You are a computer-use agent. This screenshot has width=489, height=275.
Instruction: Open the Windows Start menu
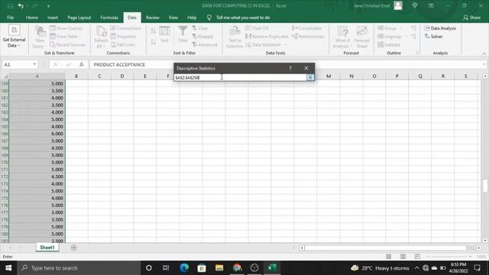8,268
